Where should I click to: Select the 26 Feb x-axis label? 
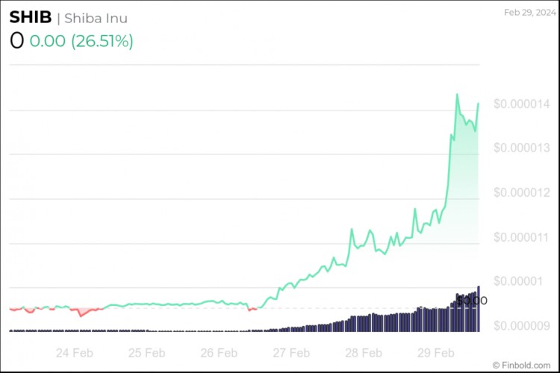tap(218, 353)
